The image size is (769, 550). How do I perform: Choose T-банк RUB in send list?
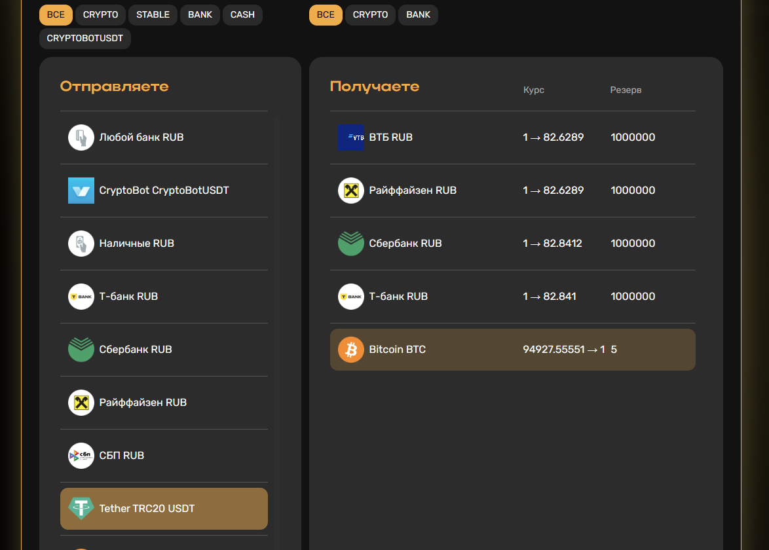[164, 297]
